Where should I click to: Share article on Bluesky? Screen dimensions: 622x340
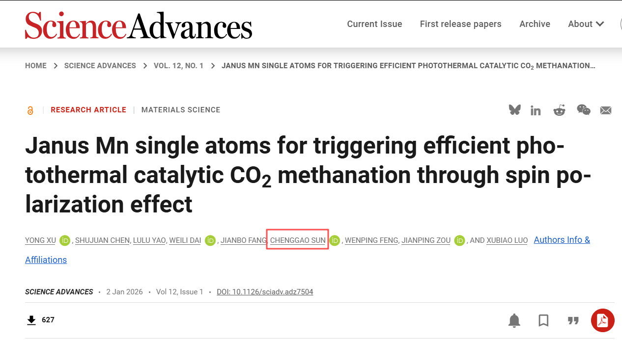coord(514,110)
